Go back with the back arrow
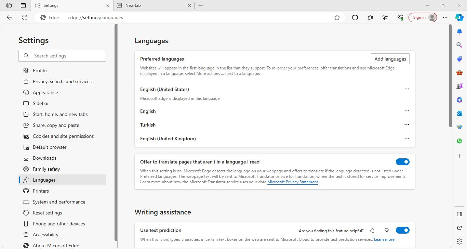The width and height of the screenshot is (467, 249). click(10, 17)
